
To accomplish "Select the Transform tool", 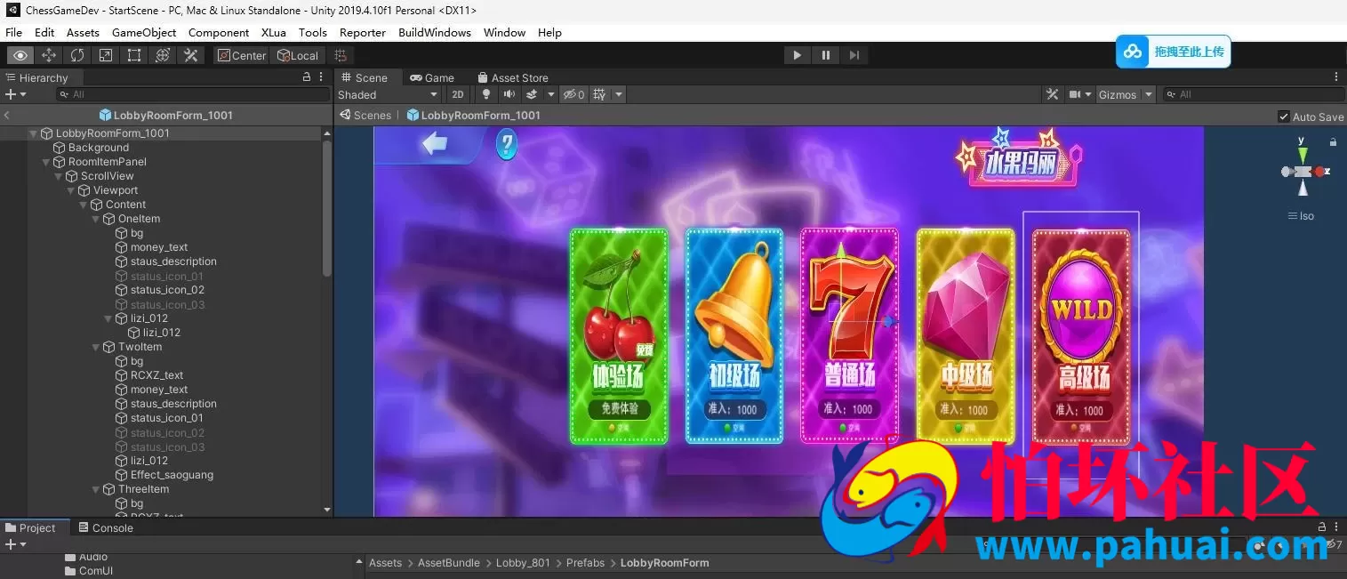I will coord(163,55).
